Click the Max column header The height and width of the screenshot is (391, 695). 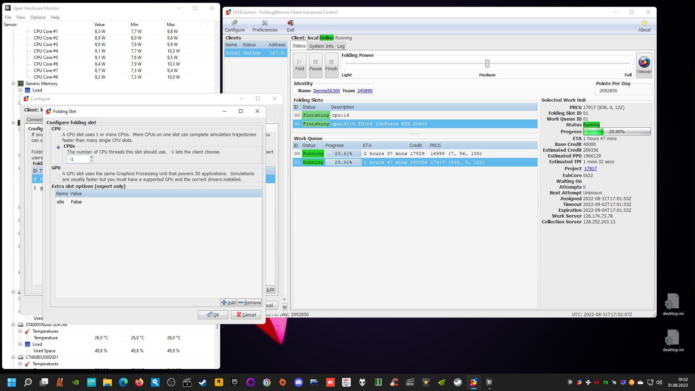(183, 25)
